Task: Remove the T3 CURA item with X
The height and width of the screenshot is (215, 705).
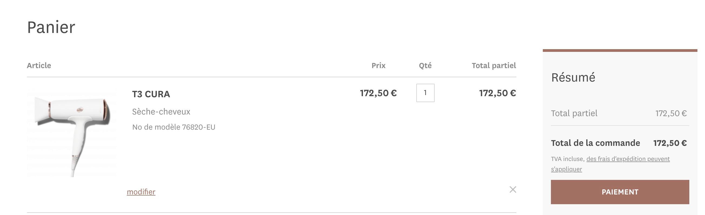Action: coord(513,190)
